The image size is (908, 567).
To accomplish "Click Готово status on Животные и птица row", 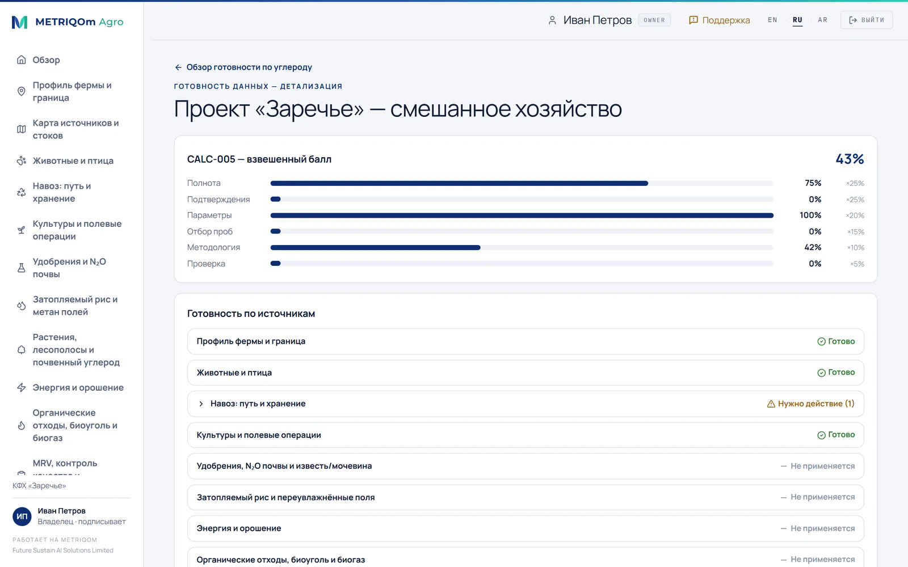I will (836, 373).
